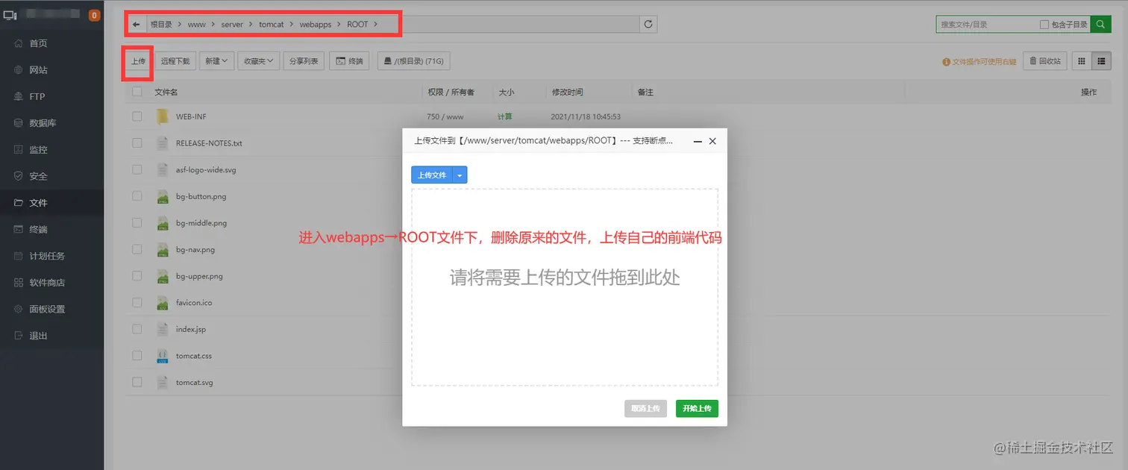Open the 回收站 recycle bin
The width and height of the screenshot is (1128, 470).
point(1045,61)
